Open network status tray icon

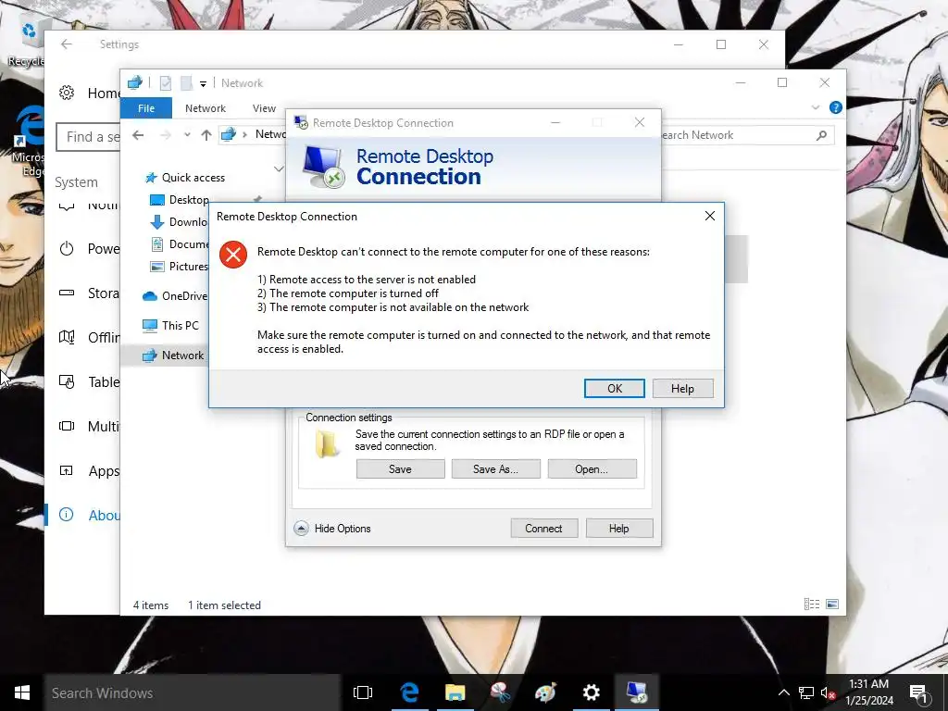coord(806,692)
